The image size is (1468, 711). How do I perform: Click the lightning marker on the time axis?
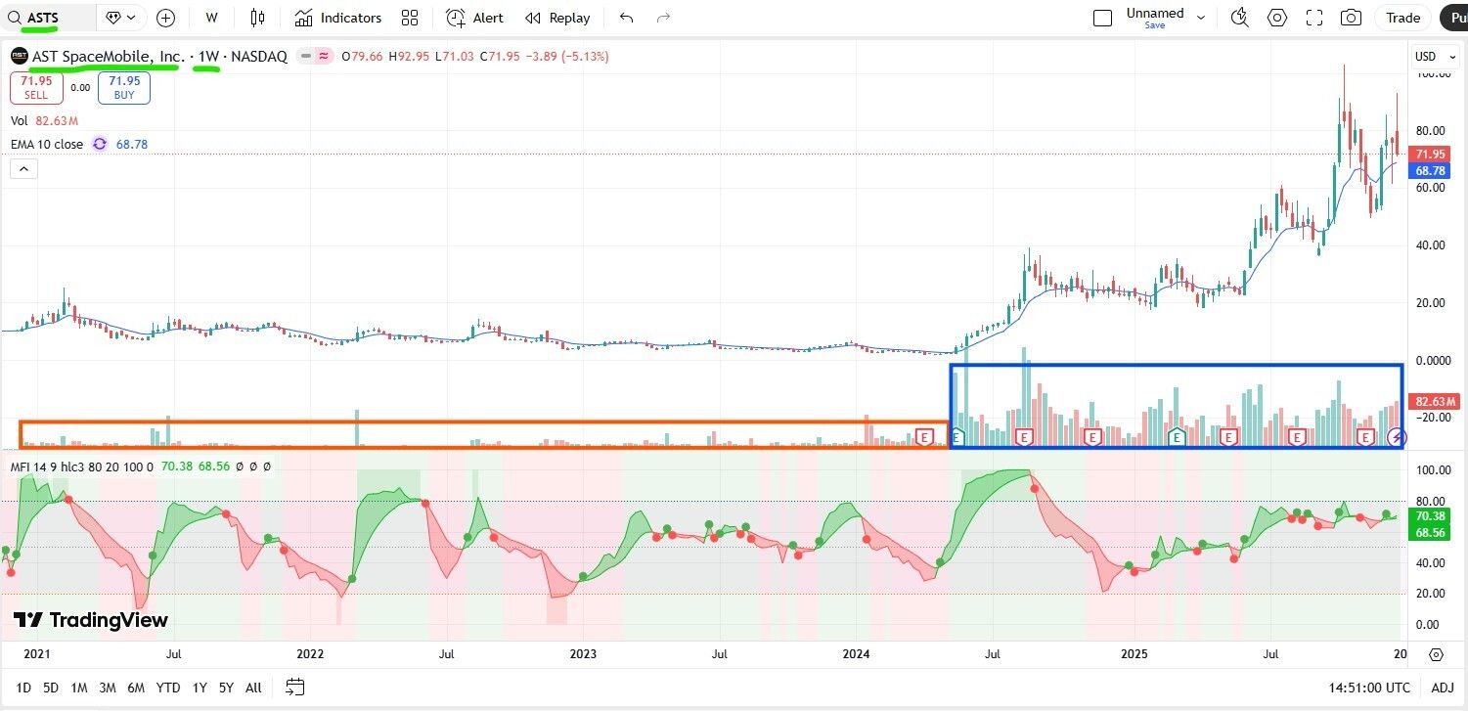(x=1397, y=437)
